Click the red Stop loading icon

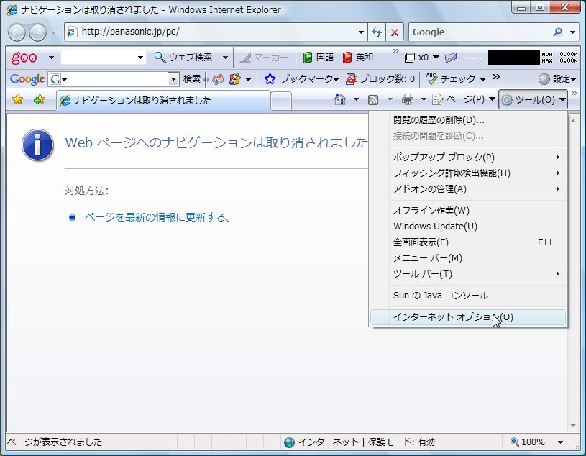pyautogui.click(x=395, y=32)
